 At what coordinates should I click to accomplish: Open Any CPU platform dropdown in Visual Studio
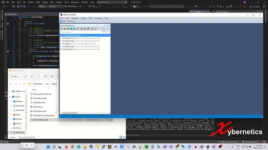point(56,7)
